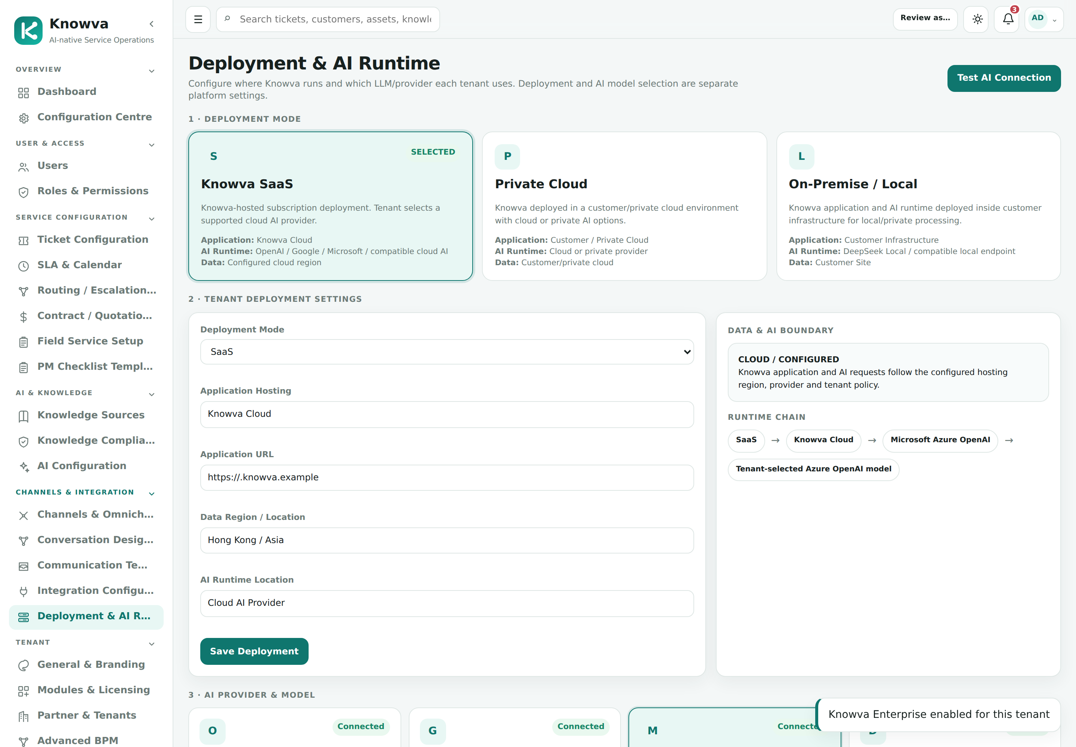Click the Field Service Setup clipboard icon
Viewport: 1076px width, 747px height.
click(x=24, y=342)
